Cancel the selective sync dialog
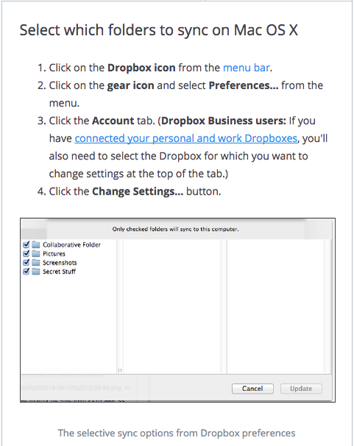 252,389
